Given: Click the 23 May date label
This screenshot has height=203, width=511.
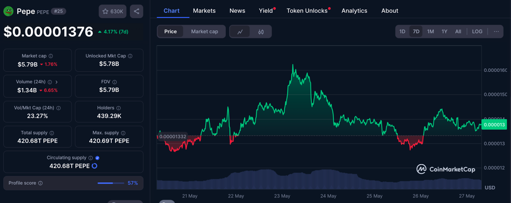Looking at the screenshot, I should click(x=282, y=196).
